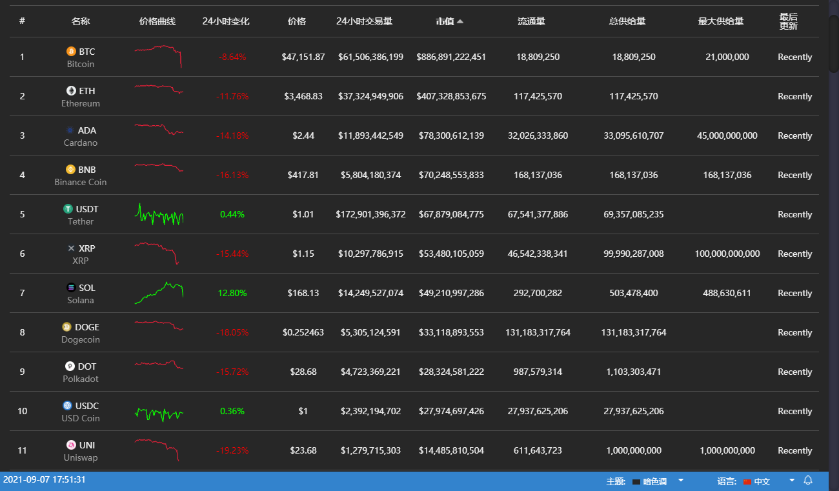The width and height of the screenshot is (839, 491).
Task: Sort by the 最后更新 column header
Action: click(x=789, y=21)
